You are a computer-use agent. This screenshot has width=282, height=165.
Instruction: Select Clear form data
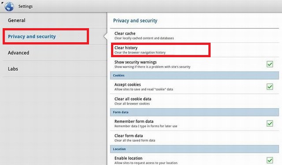(x=194, y=138)
